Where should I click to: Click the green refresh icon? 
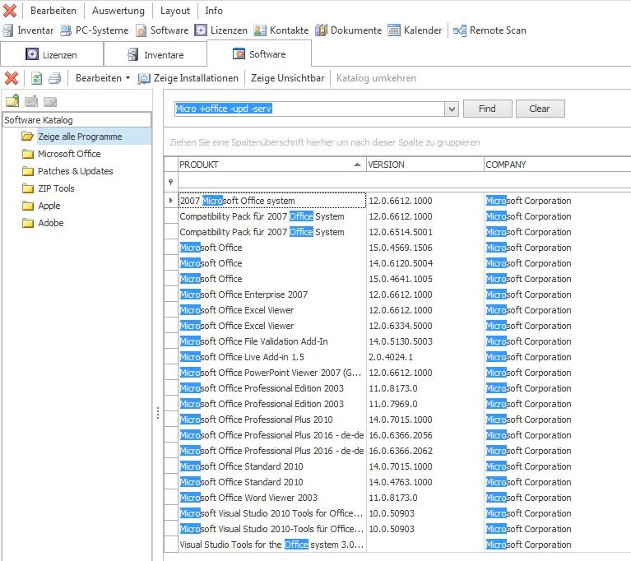tap(36, 77)
